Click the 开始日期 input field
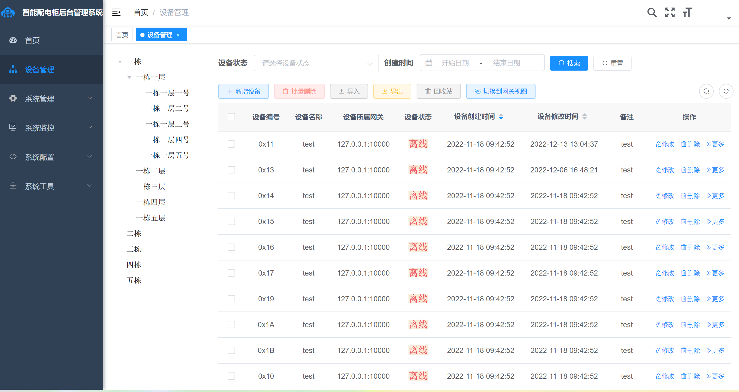 [x=455, y=63]
